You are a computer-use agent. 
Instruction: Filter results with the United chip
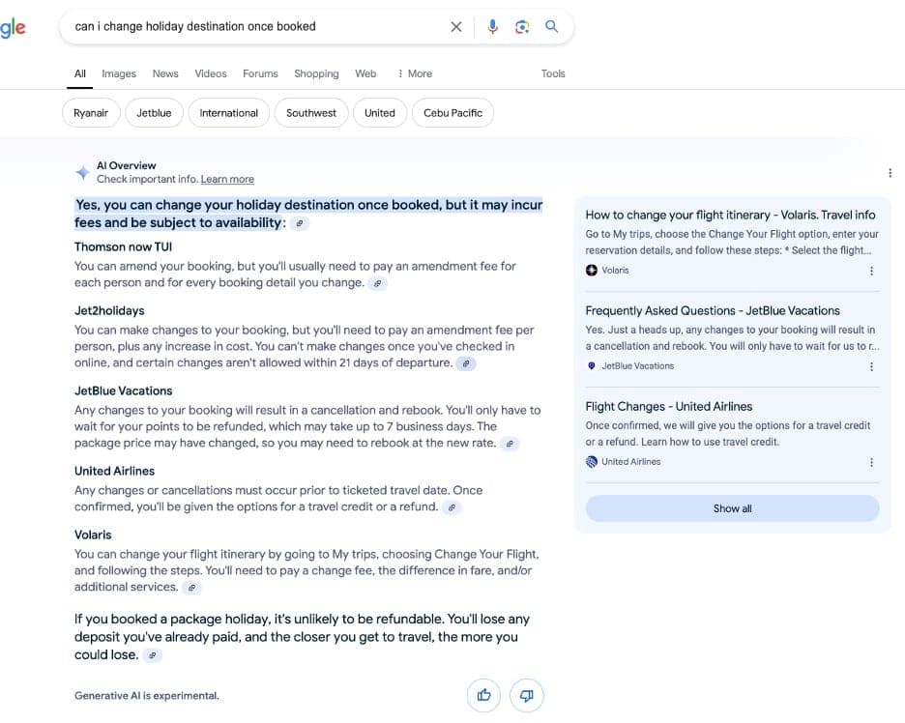point(380,113)
